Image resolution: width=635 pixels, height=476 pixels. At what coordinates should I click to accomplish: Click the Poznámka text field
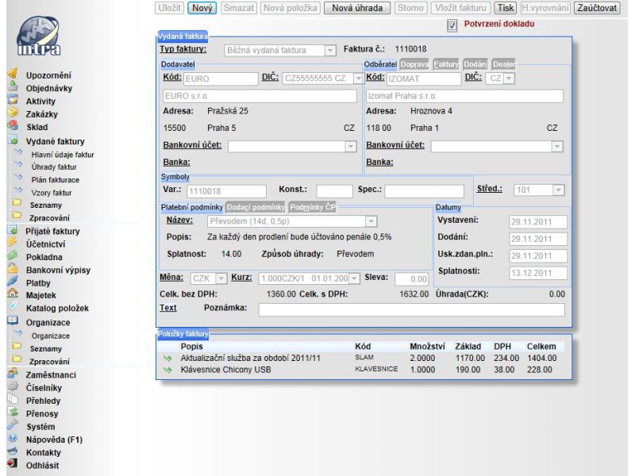click(411, 309)
